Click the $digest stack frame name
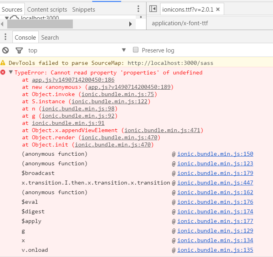273x257 pixels. tap(33, 211)
